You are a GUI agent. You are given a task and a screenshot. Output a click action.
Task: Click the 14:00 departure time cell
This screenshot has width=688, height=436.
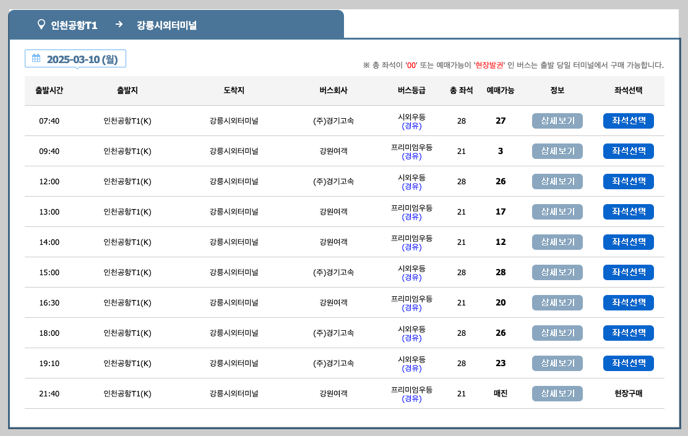[49, 242]
